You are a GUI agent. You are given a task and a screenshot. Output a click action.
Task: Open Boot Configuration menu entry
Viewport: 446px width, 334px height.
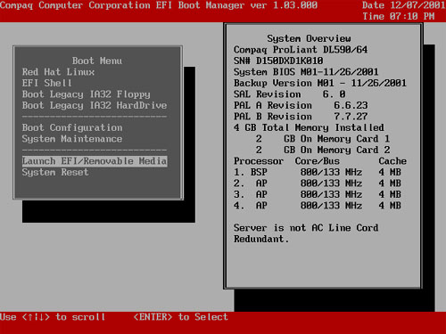72,127
